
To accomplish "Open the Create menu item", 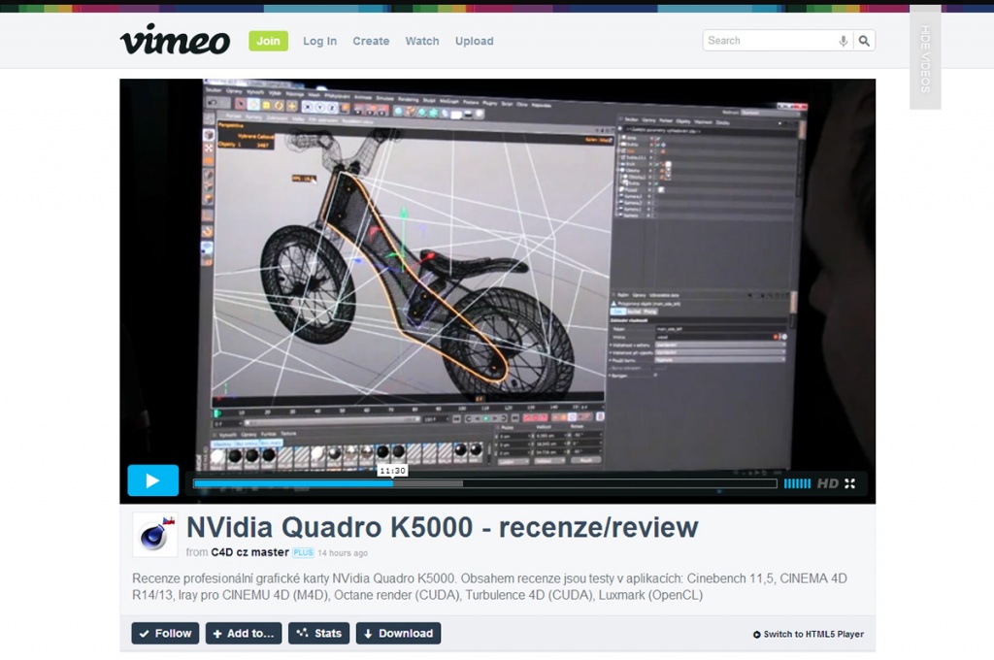I will pos(371,41).
